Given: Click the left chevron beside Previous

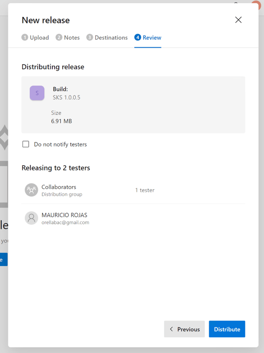Looking at the screenshot, I should [x=172, y=329].
